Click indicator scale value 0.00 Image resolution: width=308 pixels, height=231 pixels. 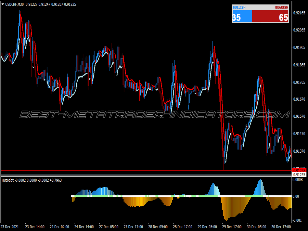coord(296,196)
